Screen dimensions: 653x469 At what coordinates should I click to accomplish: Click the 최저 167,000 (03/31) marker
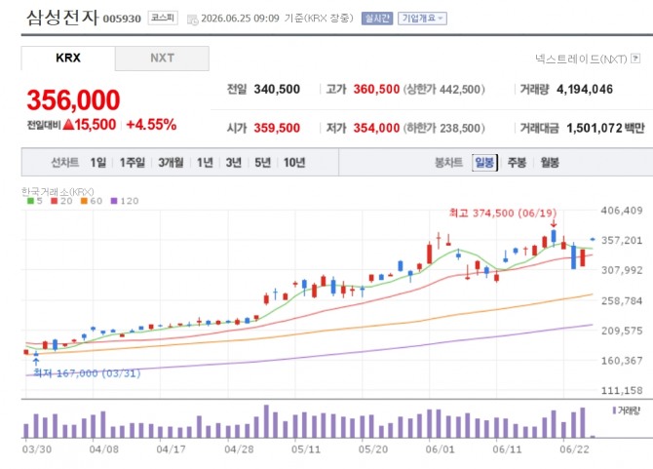[87, 372]
